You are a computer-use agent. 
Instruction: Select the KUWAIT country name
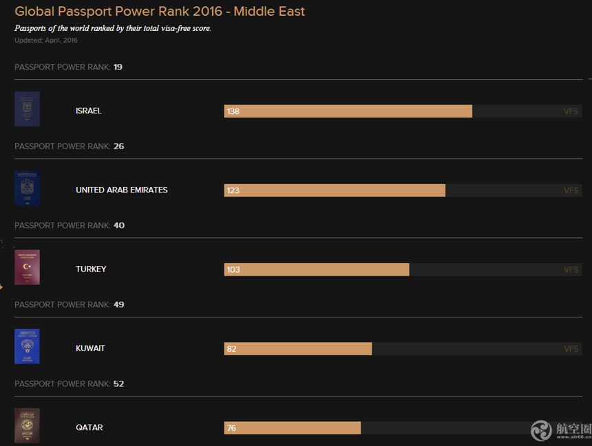[90, 348]
